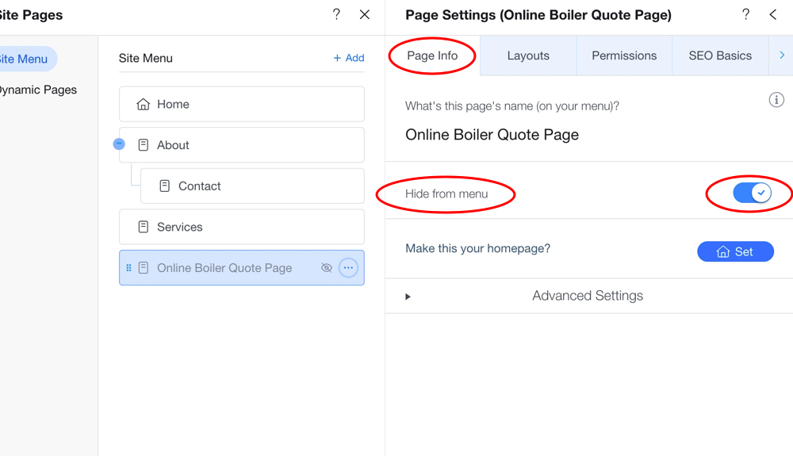The image size is (793, 456).
Task: Add a new page to Site Menu
Action: tap(349, 58)
